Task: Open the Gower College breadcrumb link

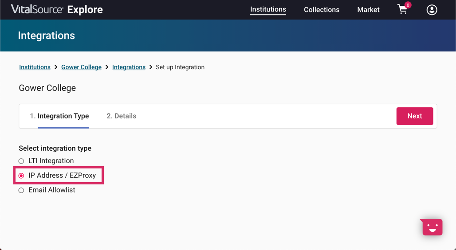Action: point(81,67)
